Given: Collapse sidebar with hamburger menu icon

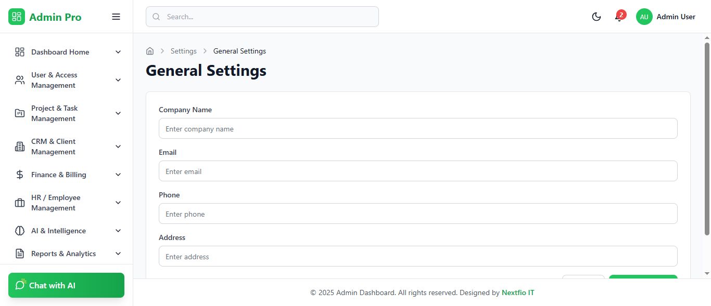Looking at the screenshot, I should [116, 17].
